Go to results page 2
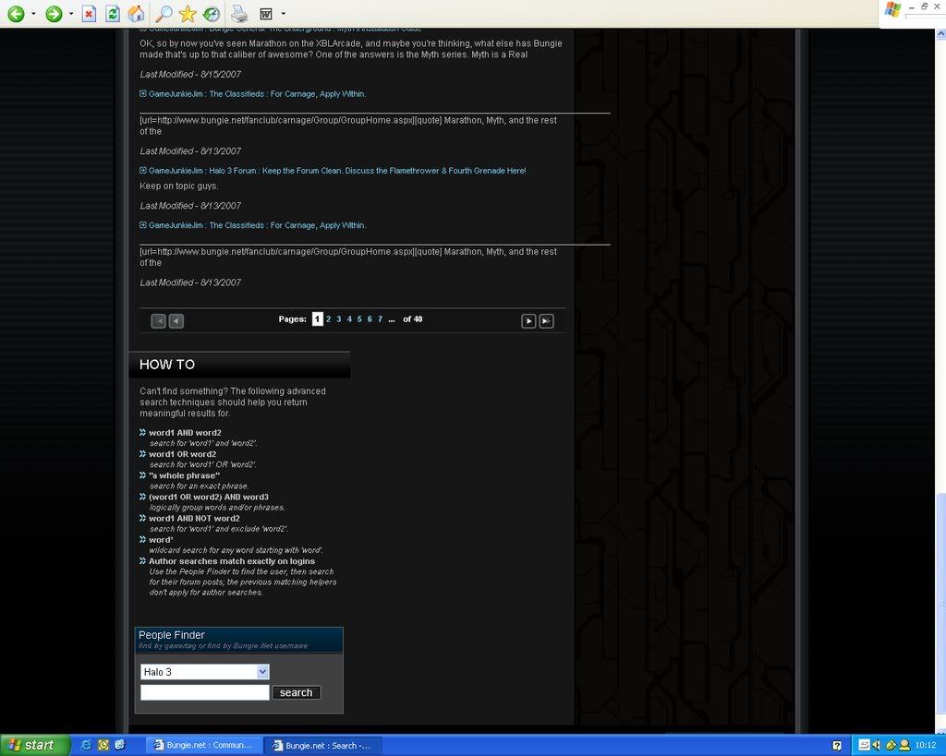 [x=329, y=319]
